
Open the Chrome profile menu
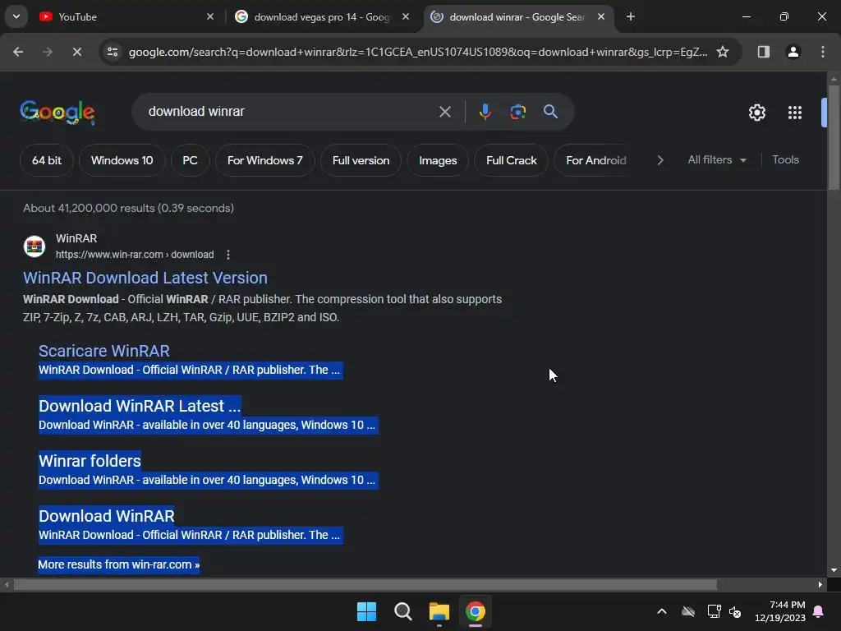(x=793, y=52)
